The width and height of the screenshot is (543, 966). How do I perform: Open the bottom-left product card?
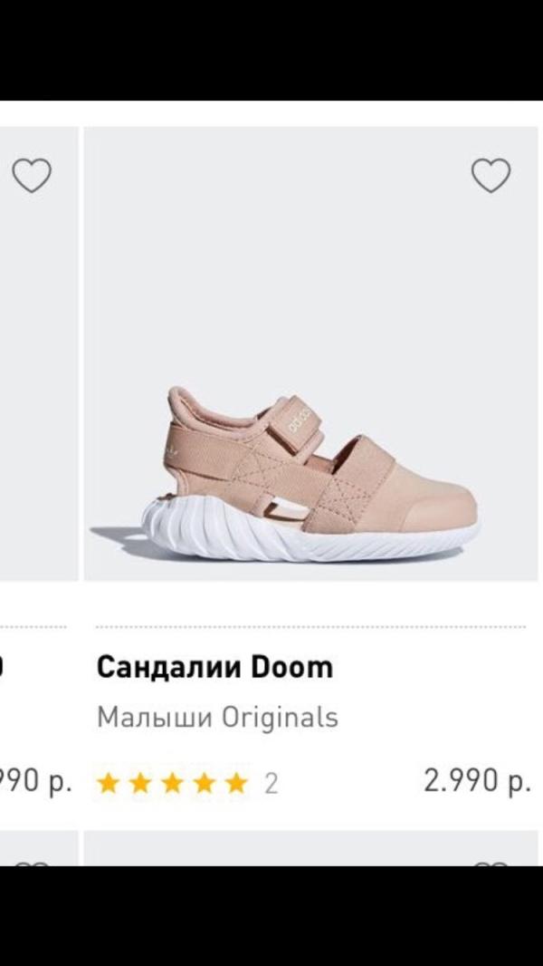(x=39, y=848)
